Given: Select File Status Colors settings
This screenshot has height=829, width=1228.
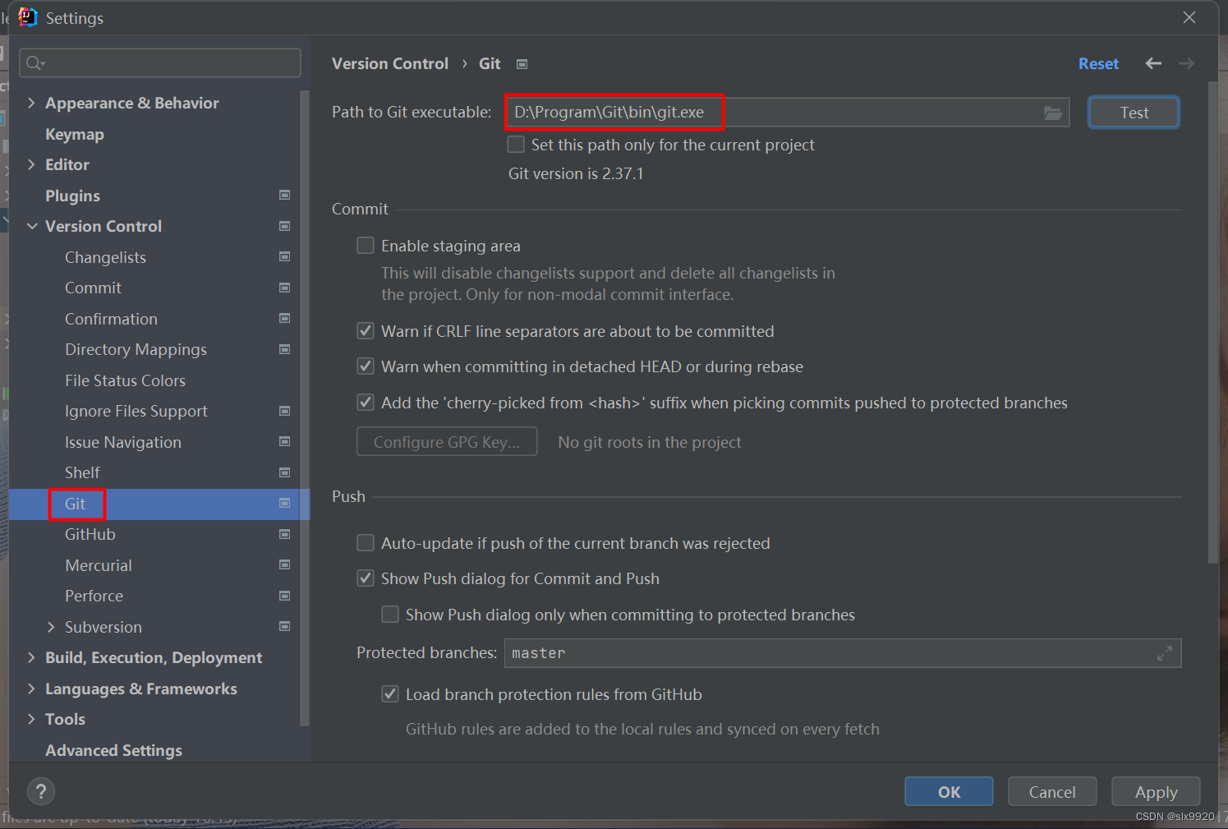Looking at the screenshot, I should pos(125,380).
